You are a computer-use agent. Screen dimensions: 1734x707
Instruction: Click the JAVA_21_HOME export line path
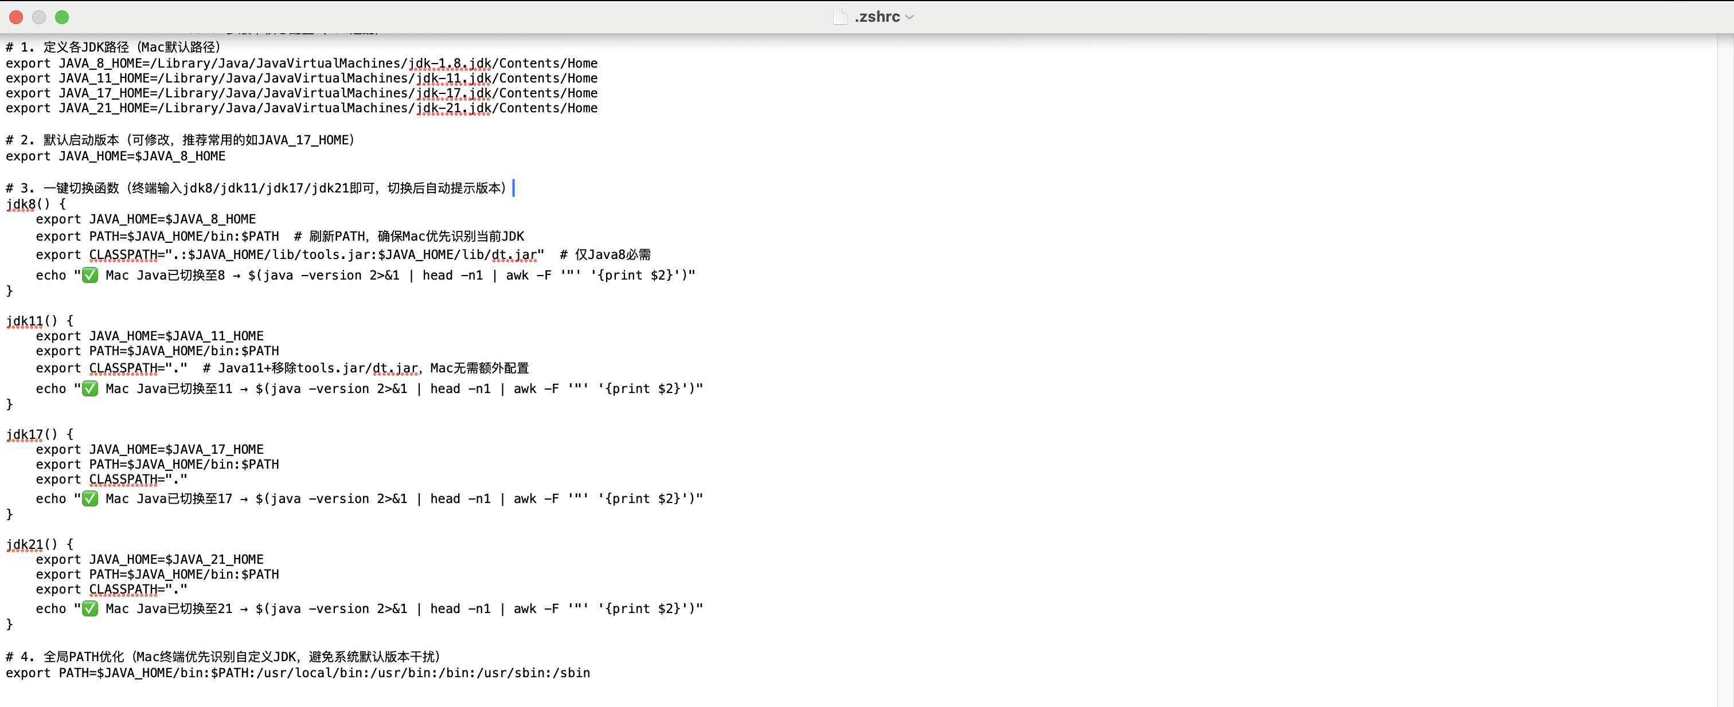[x=377, y=108]
